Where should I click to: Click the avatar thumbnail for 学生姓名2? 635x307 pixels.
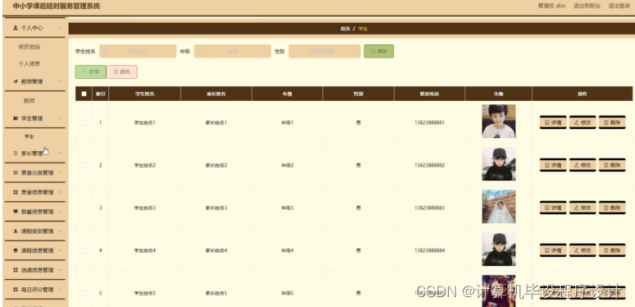coord(499,164)
